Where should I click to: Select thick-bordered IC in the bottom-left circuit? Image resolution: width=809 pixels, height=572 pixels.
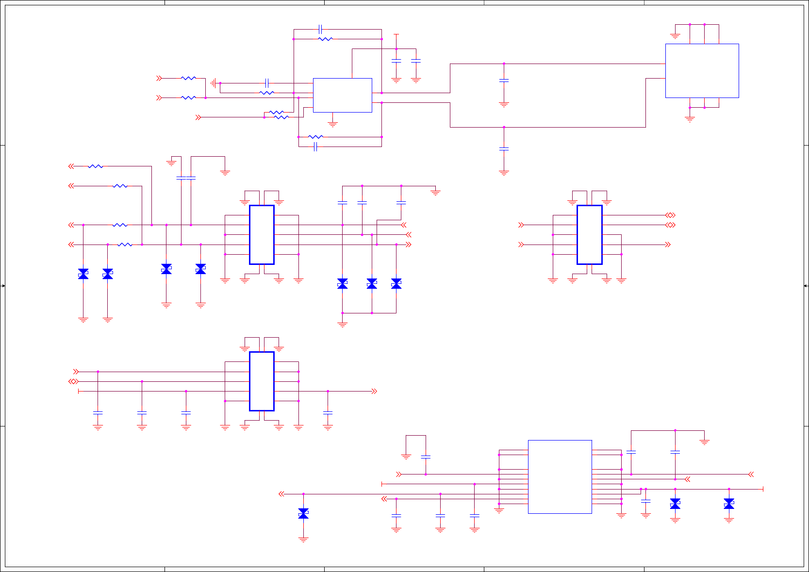click(262, 381)
